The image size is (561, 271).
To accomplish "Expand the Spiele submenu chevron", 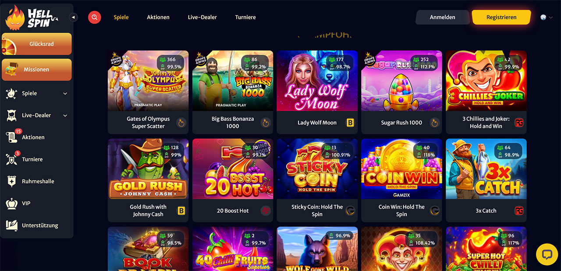I will coord(65,93).
